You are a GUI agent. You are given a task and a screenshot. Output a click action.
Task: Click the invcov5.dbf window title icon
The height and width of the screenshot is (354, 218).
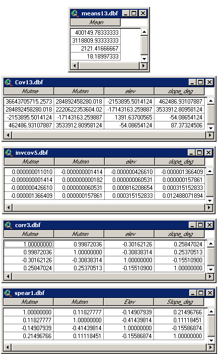pyautogui.click(x=9, y=153)
